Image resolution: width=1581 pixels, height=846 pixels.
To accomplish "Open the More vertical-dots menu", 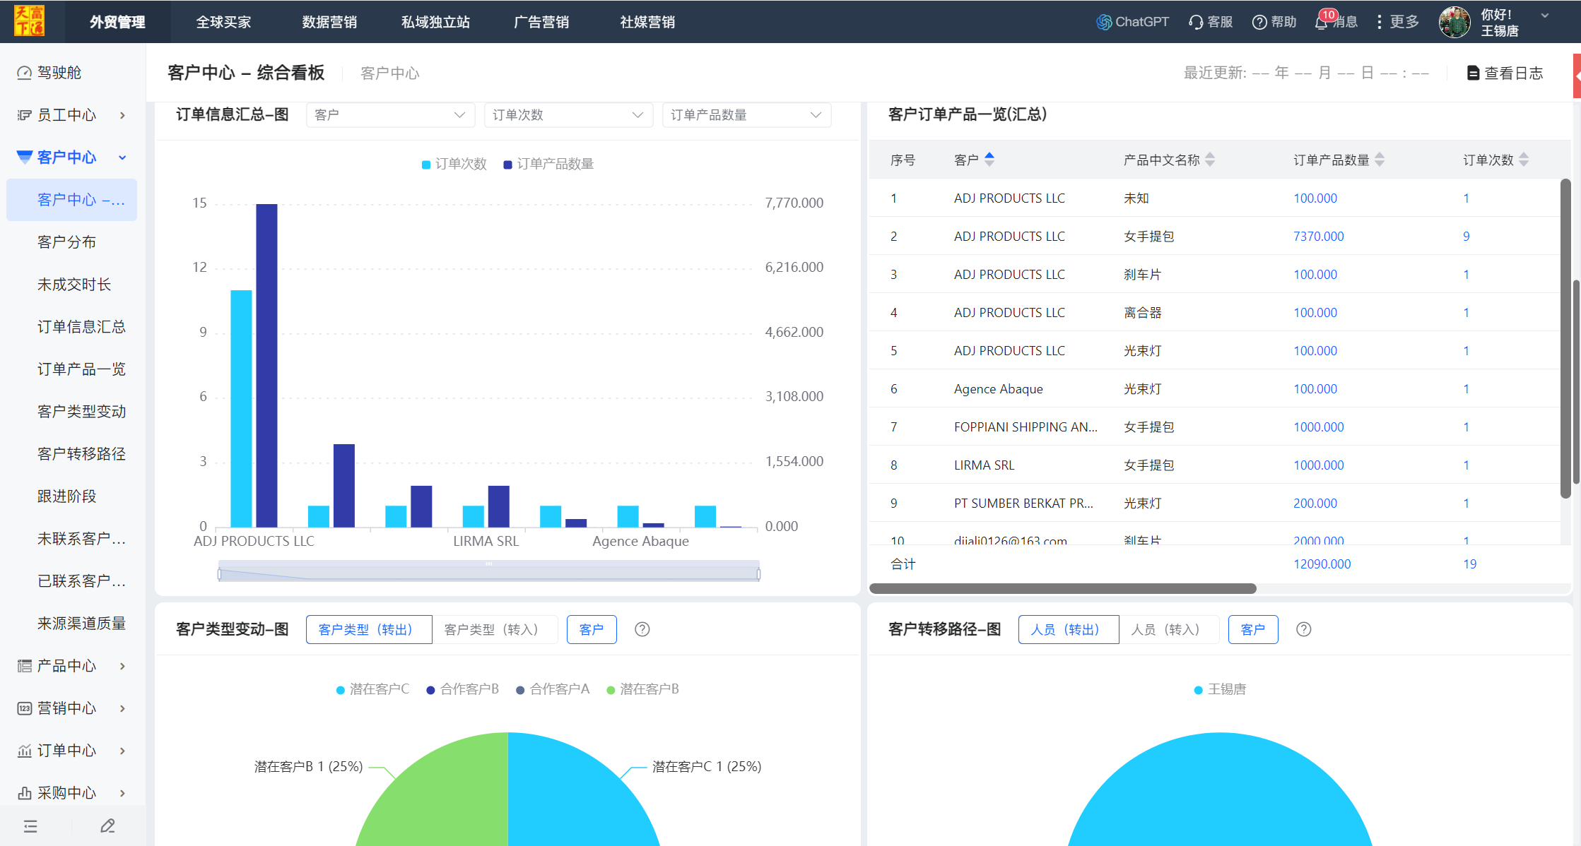I will click(1380, 22).
